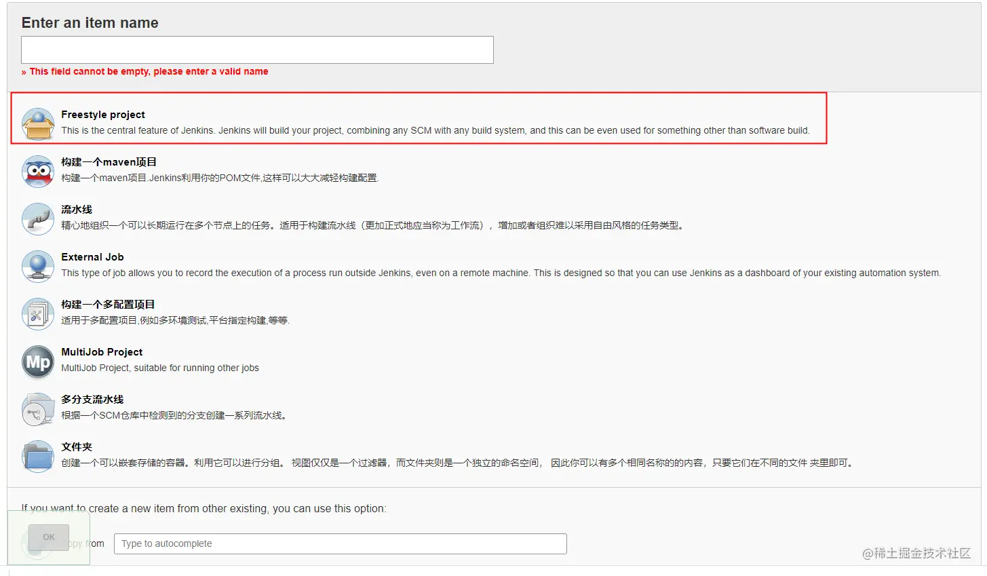Click the 多分支流水线 SCM description text
This screenshot has height=576, width=987.
[x=174, y=415]
